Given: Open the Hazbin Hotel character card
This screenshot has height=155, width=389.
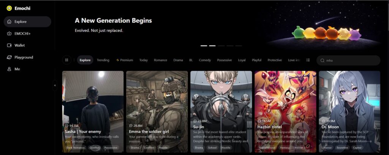Looking at the screenshot, I should [x=285, y=112].
